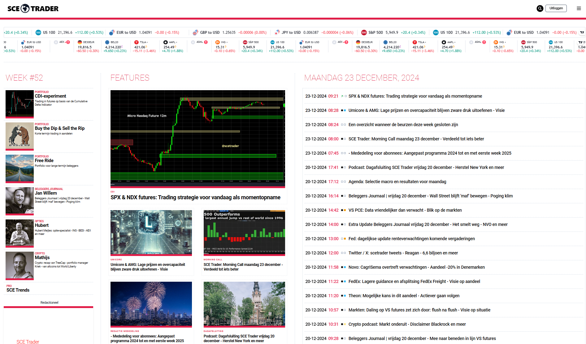Open the Fed renteverwachtingen news row
The height and width of the screenshot is (344, 586).
[x=443, y=239]
